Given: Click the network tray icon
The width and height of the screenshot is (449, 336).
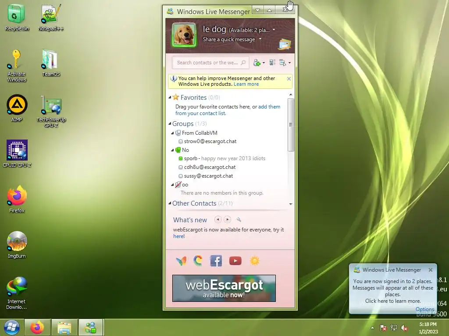Looking at the screenshot, I should 394,328.
